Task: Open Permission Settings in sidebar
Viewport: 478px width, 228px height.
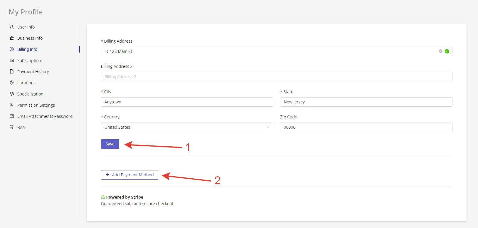Action: (x=36, y=105)
